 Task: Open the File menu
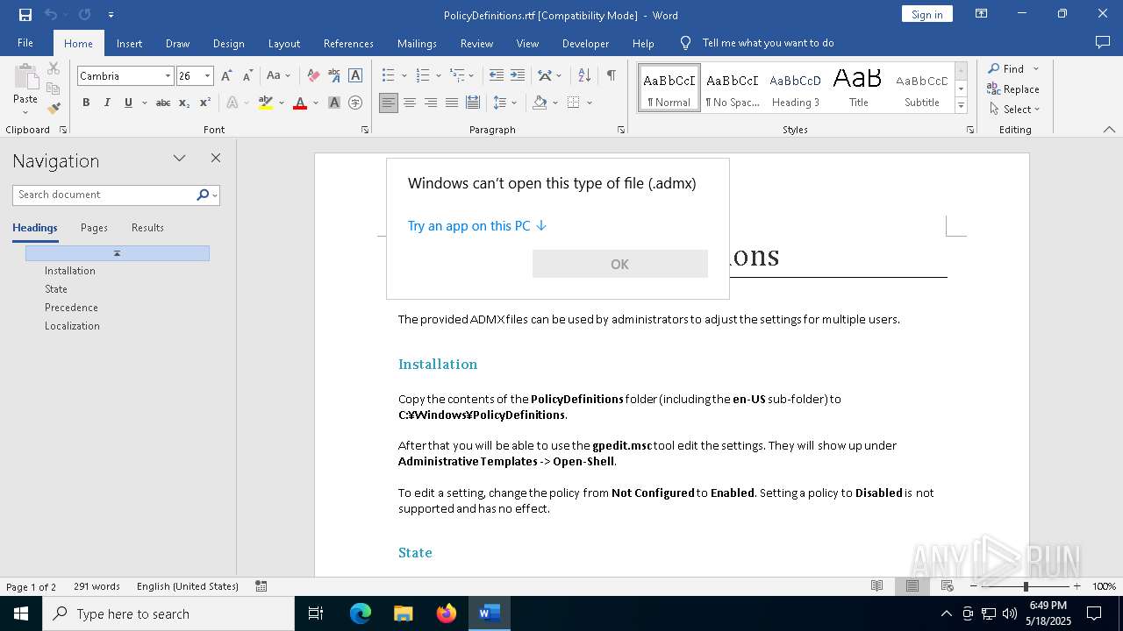pos(25,43)
